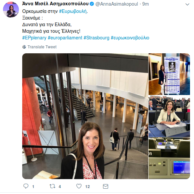Screen dimensions: 194x194
Task: Click the reply speech bubble icon
Action: [26, 186]
